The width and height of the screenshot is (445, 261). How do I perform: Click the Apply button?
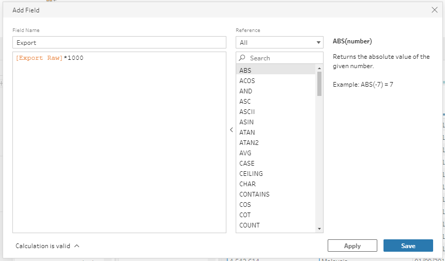(352, 246)
